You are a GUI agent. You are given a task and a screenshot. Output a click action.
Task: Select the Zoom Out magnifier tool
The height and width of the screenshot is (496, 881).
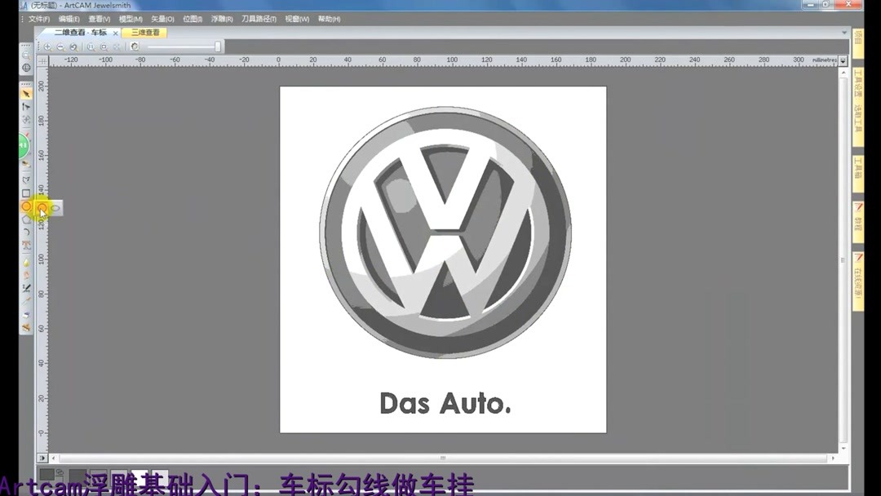[60, 46]
